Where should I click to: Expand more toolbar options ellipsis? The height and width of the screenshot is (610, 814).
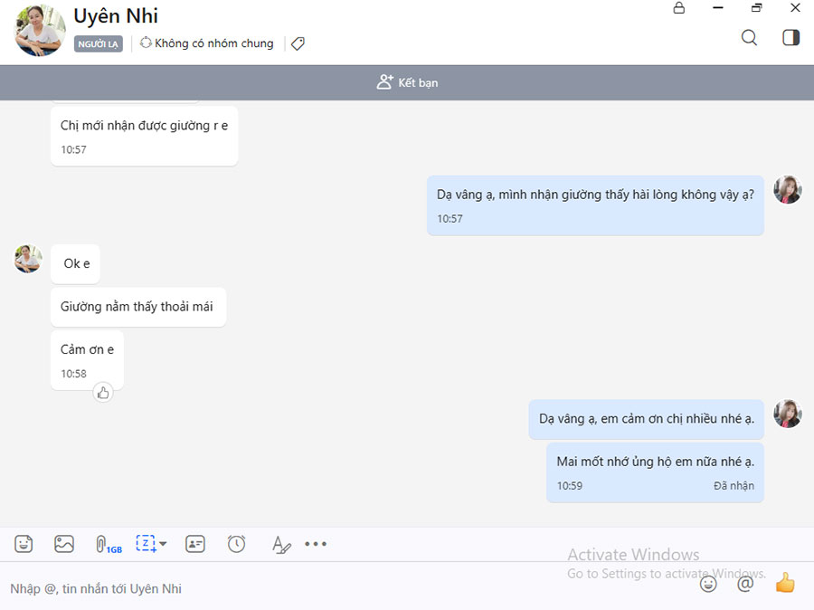[x=316, y=544]
